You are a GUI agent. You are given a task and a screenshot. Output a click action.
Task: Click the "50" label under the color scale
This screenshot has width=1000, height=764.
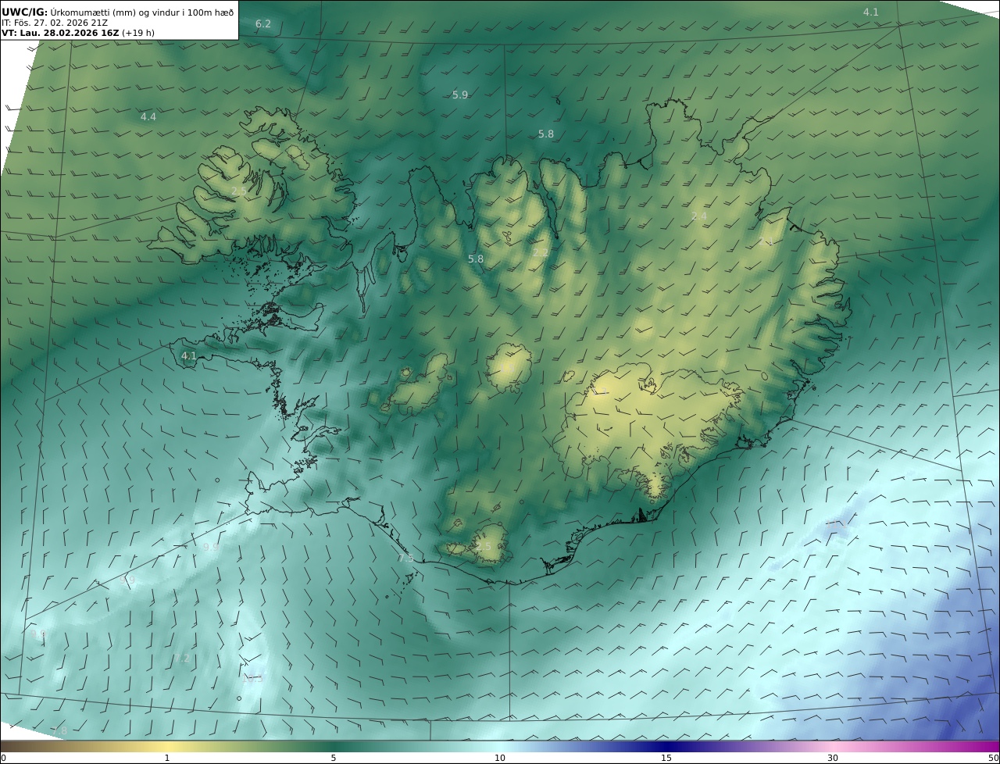click(994, 758)
